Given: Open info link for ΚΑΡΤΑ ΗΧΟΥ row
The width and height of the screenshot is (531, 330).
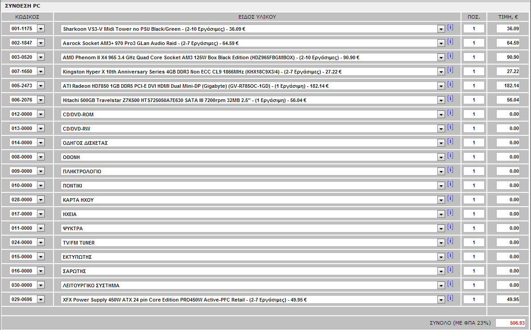Looking at the screenshot, I should point(450,198).
